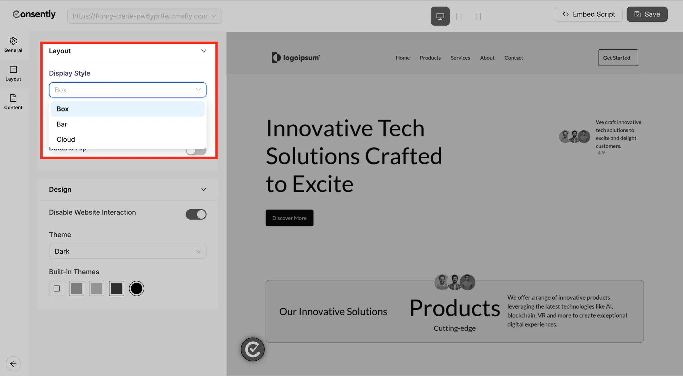Open the site URL selector
This screenshot has width=683, height=376.
click(144, 16)
